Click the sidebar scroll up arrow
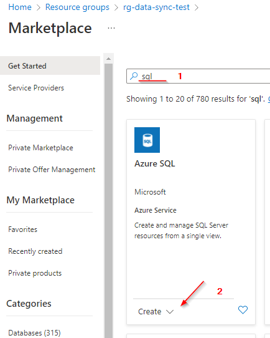 pos(108,59)
